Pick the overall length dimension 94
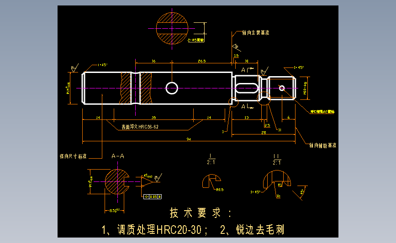Screen dimensions: 396x243 (x=189, y=139)
